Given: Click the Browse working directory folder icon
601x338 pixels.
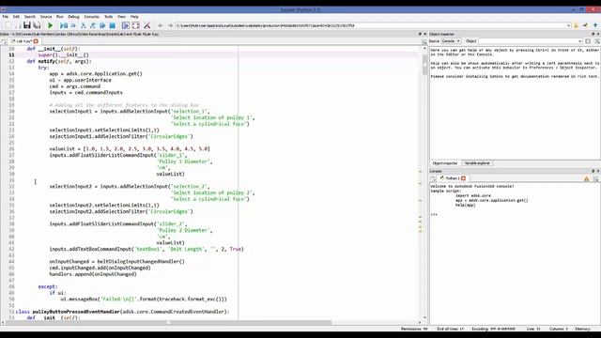Looking at the screenshot, I should [x=576, y=25].
